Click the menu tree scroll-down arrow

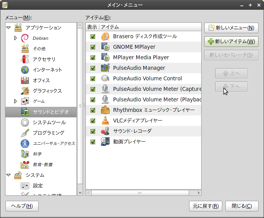point(80,193)
